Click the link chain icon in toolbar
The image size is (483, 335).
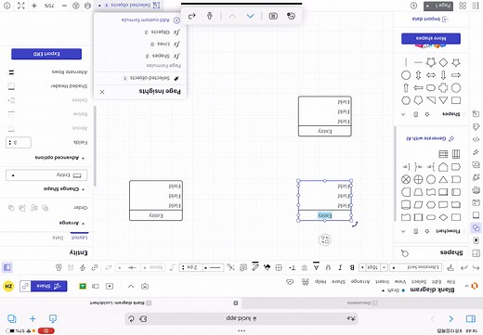[95, 267]
